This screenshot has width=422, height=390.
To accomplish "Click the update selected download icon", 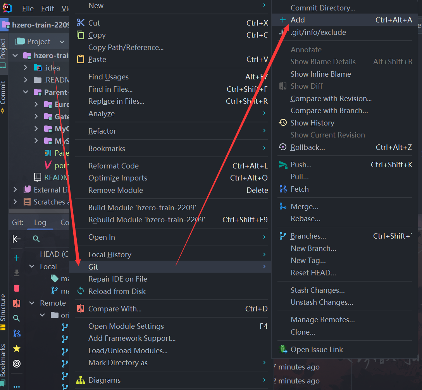I will click(17, 273).
